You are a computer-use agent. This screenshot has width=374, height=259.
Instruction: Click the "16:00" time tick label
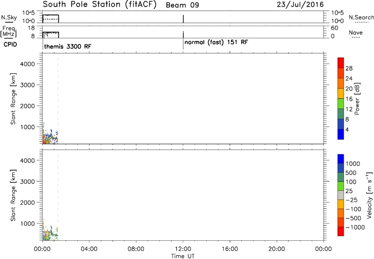[230, 249]
